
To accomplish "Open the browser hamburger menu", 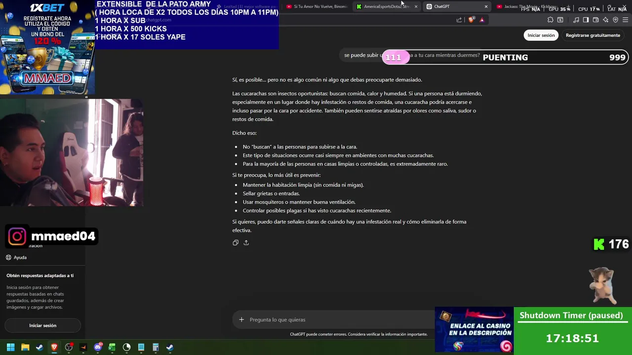I will (x=625, y=20).
